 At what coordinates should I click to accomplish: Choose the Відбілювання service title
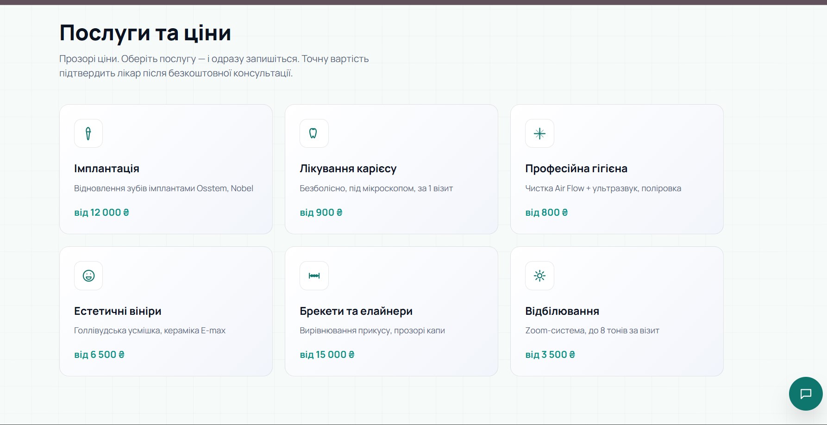coord(562,311)
